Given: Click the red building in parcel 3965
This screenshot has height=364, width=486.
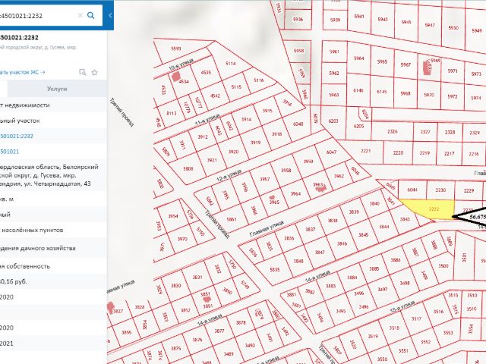Looking at the screenshot, I should click(x=273, y=198).
